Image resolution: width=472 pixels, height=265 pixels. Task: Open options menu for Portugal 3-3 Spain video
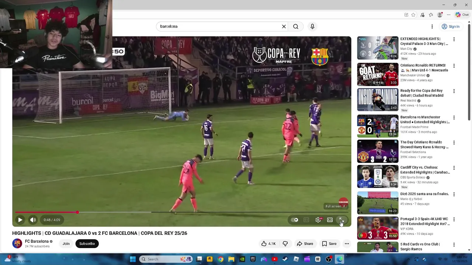pos(454,220)
